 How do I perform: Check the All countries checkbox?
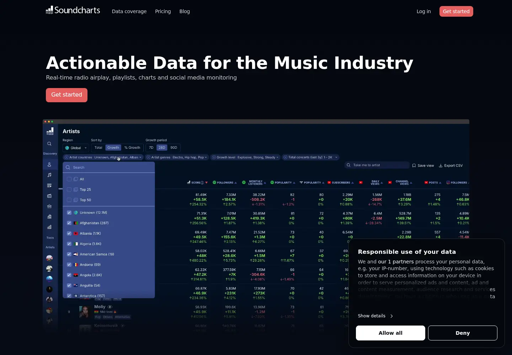point(69,179)
